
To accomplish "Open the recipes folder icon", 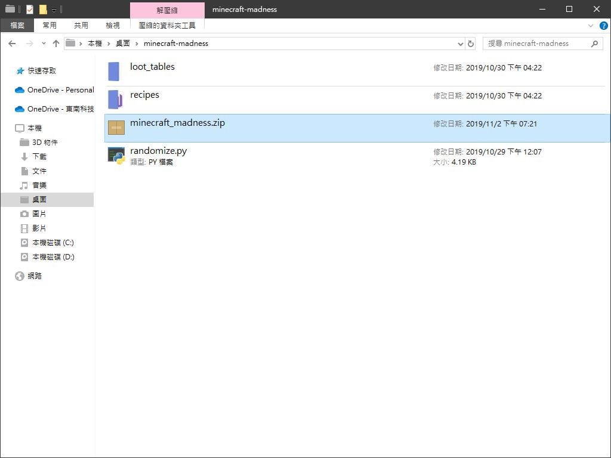I will point(115,100).
